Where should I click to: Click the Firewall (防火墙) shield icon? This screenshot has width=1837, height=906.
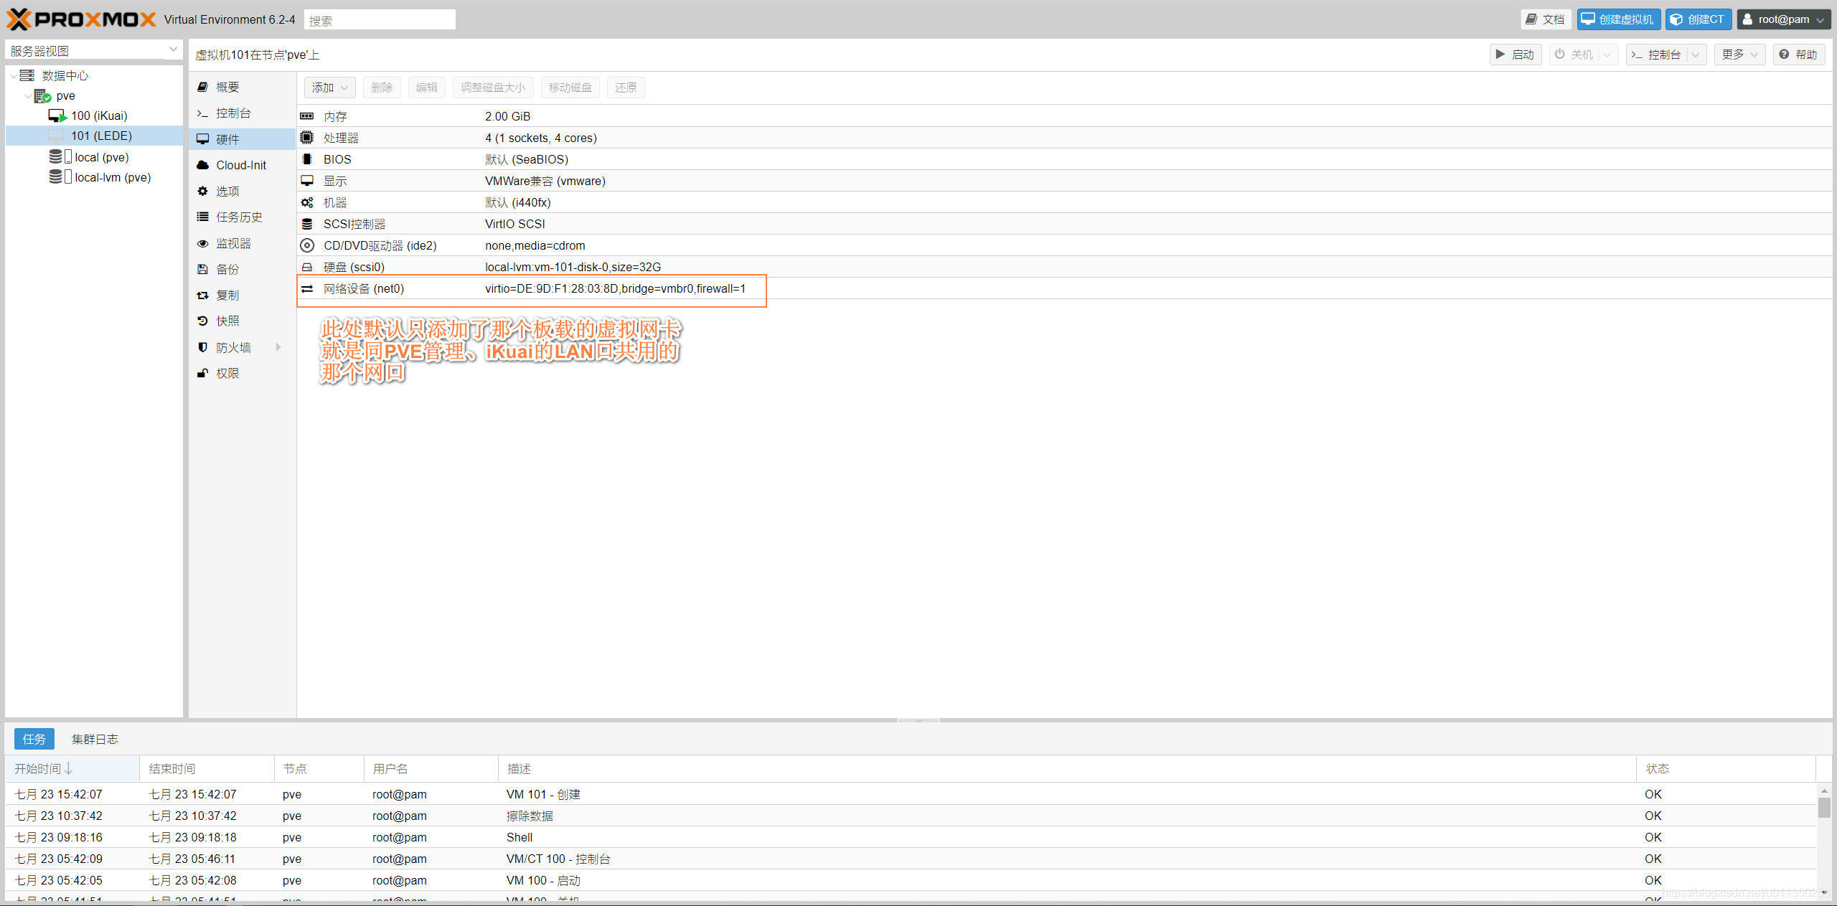pos(203,347)
